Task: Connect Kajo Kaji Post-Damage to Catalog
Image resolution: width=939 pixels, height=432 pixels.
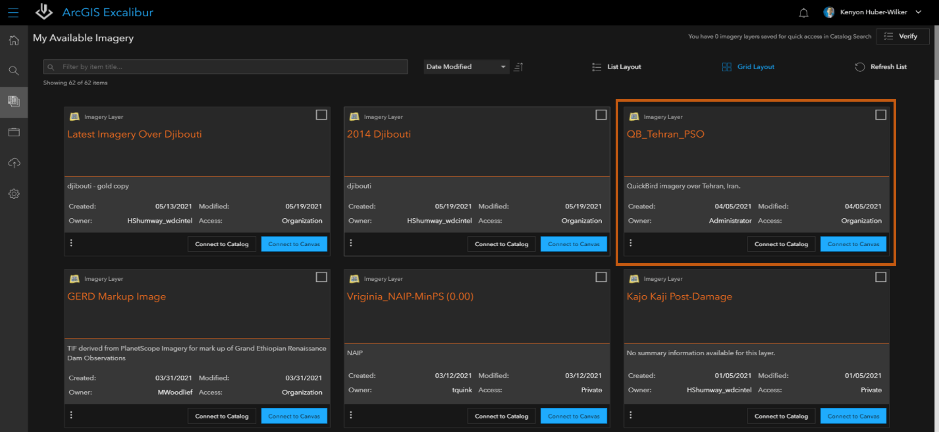Action: [781, 416]
